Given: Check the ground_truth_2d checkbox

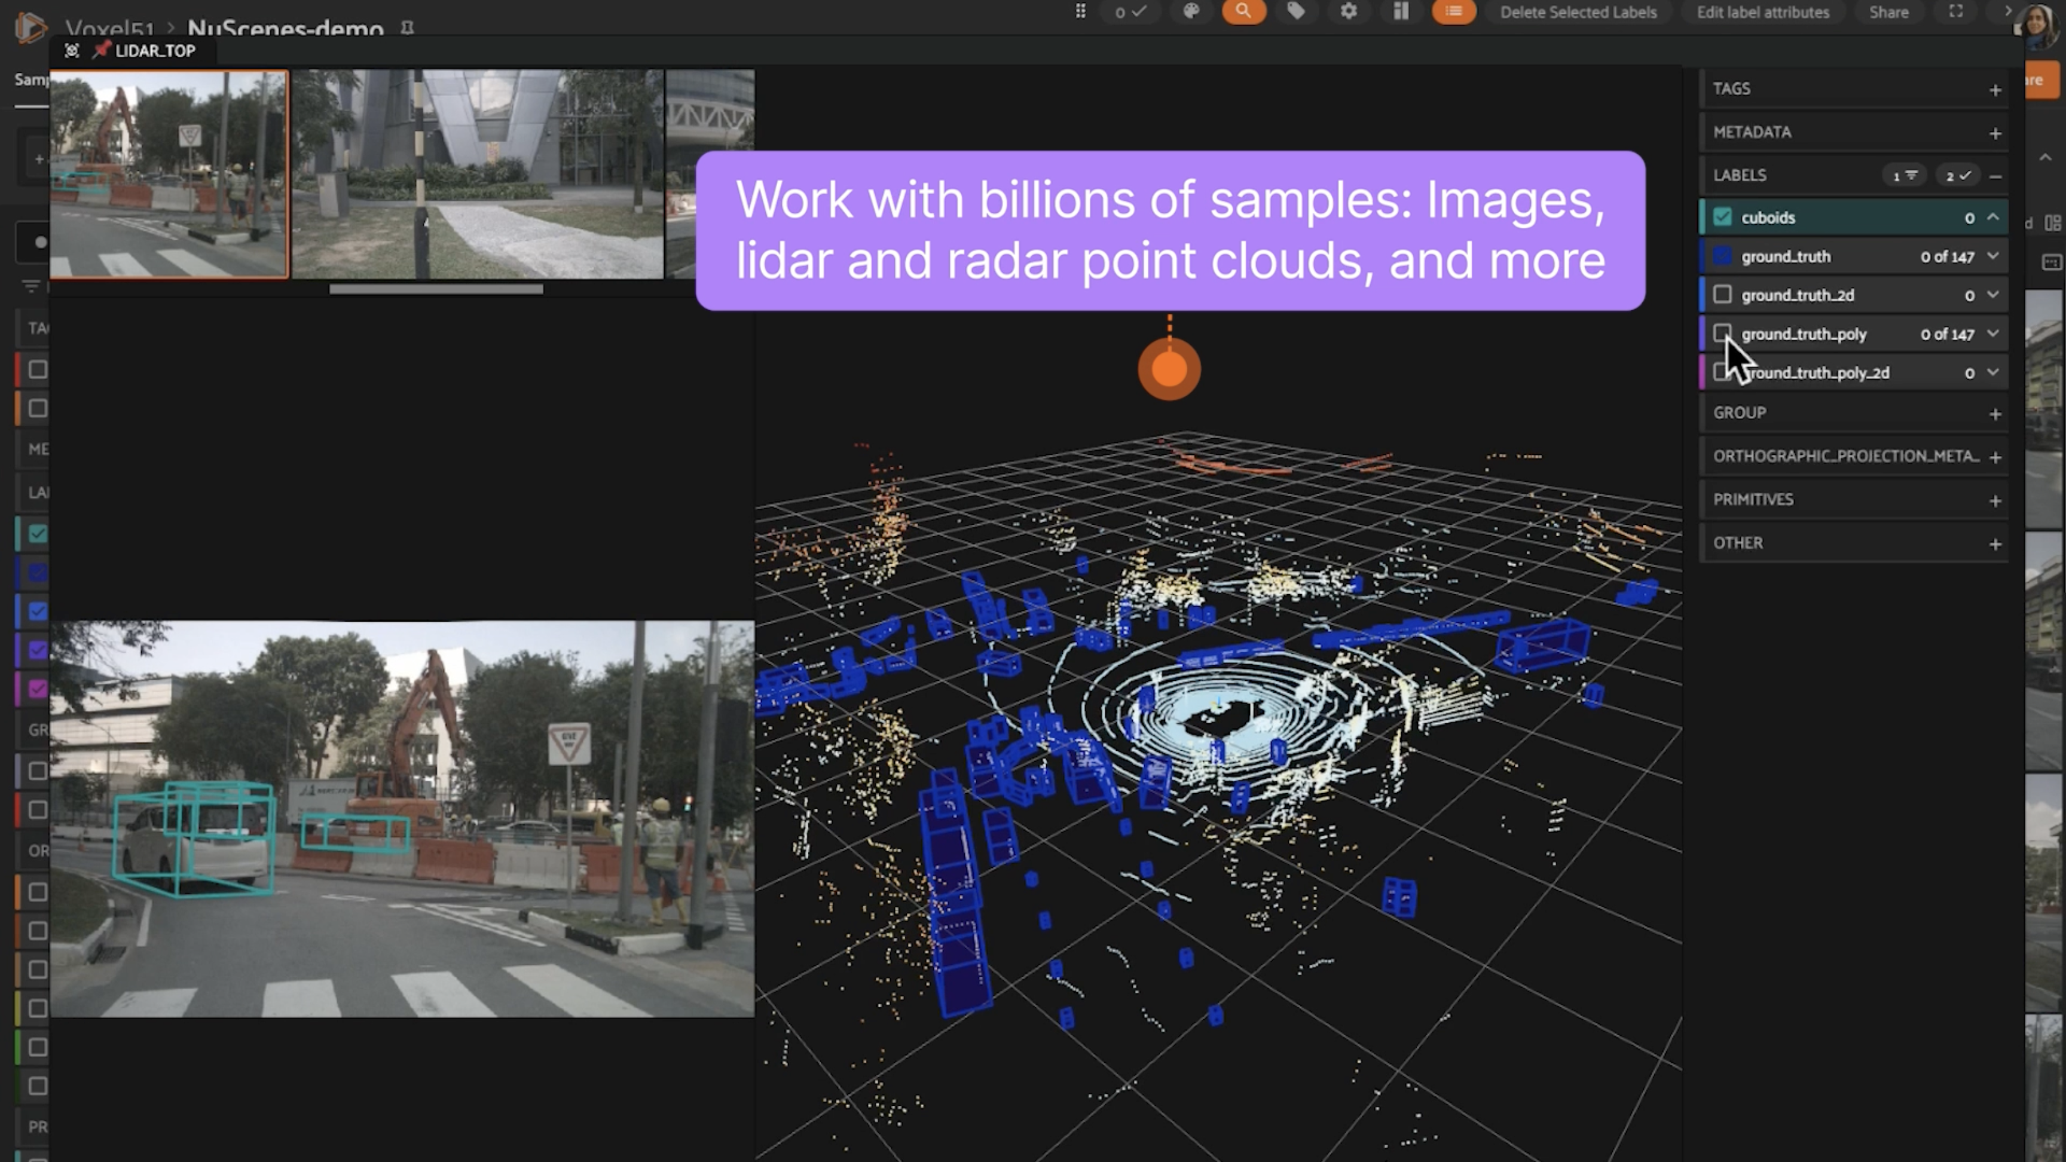Looking at the screenshot, I should click(x=1722, y=295).
